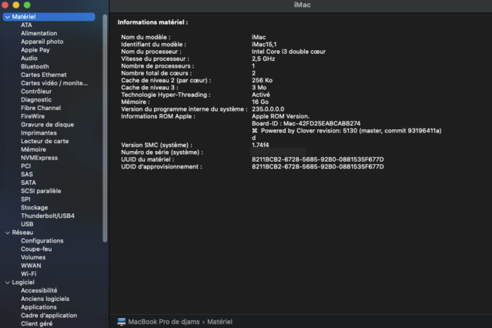Viewport: 492px width, 328px height.
Task: Select Imprimantes in the sidebar
Action: coord(38,132)
